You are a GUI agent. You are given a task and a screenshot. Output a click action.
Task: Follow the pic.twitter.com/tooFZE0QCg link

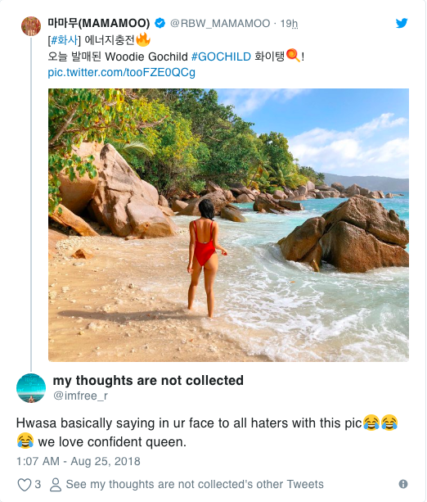pos(122,72)
